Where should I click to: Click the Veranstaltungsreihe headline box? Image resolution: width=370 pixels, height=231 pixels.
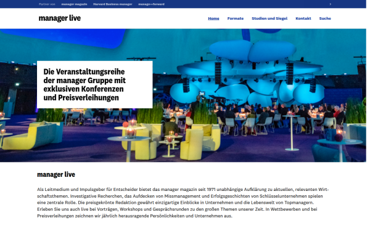[94, 84]
